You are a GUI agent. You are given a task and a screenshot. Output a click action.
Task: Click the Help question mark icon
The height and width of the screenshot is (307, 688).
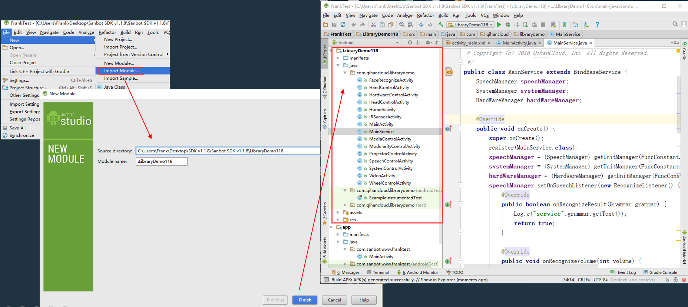[x=597, y=25]
